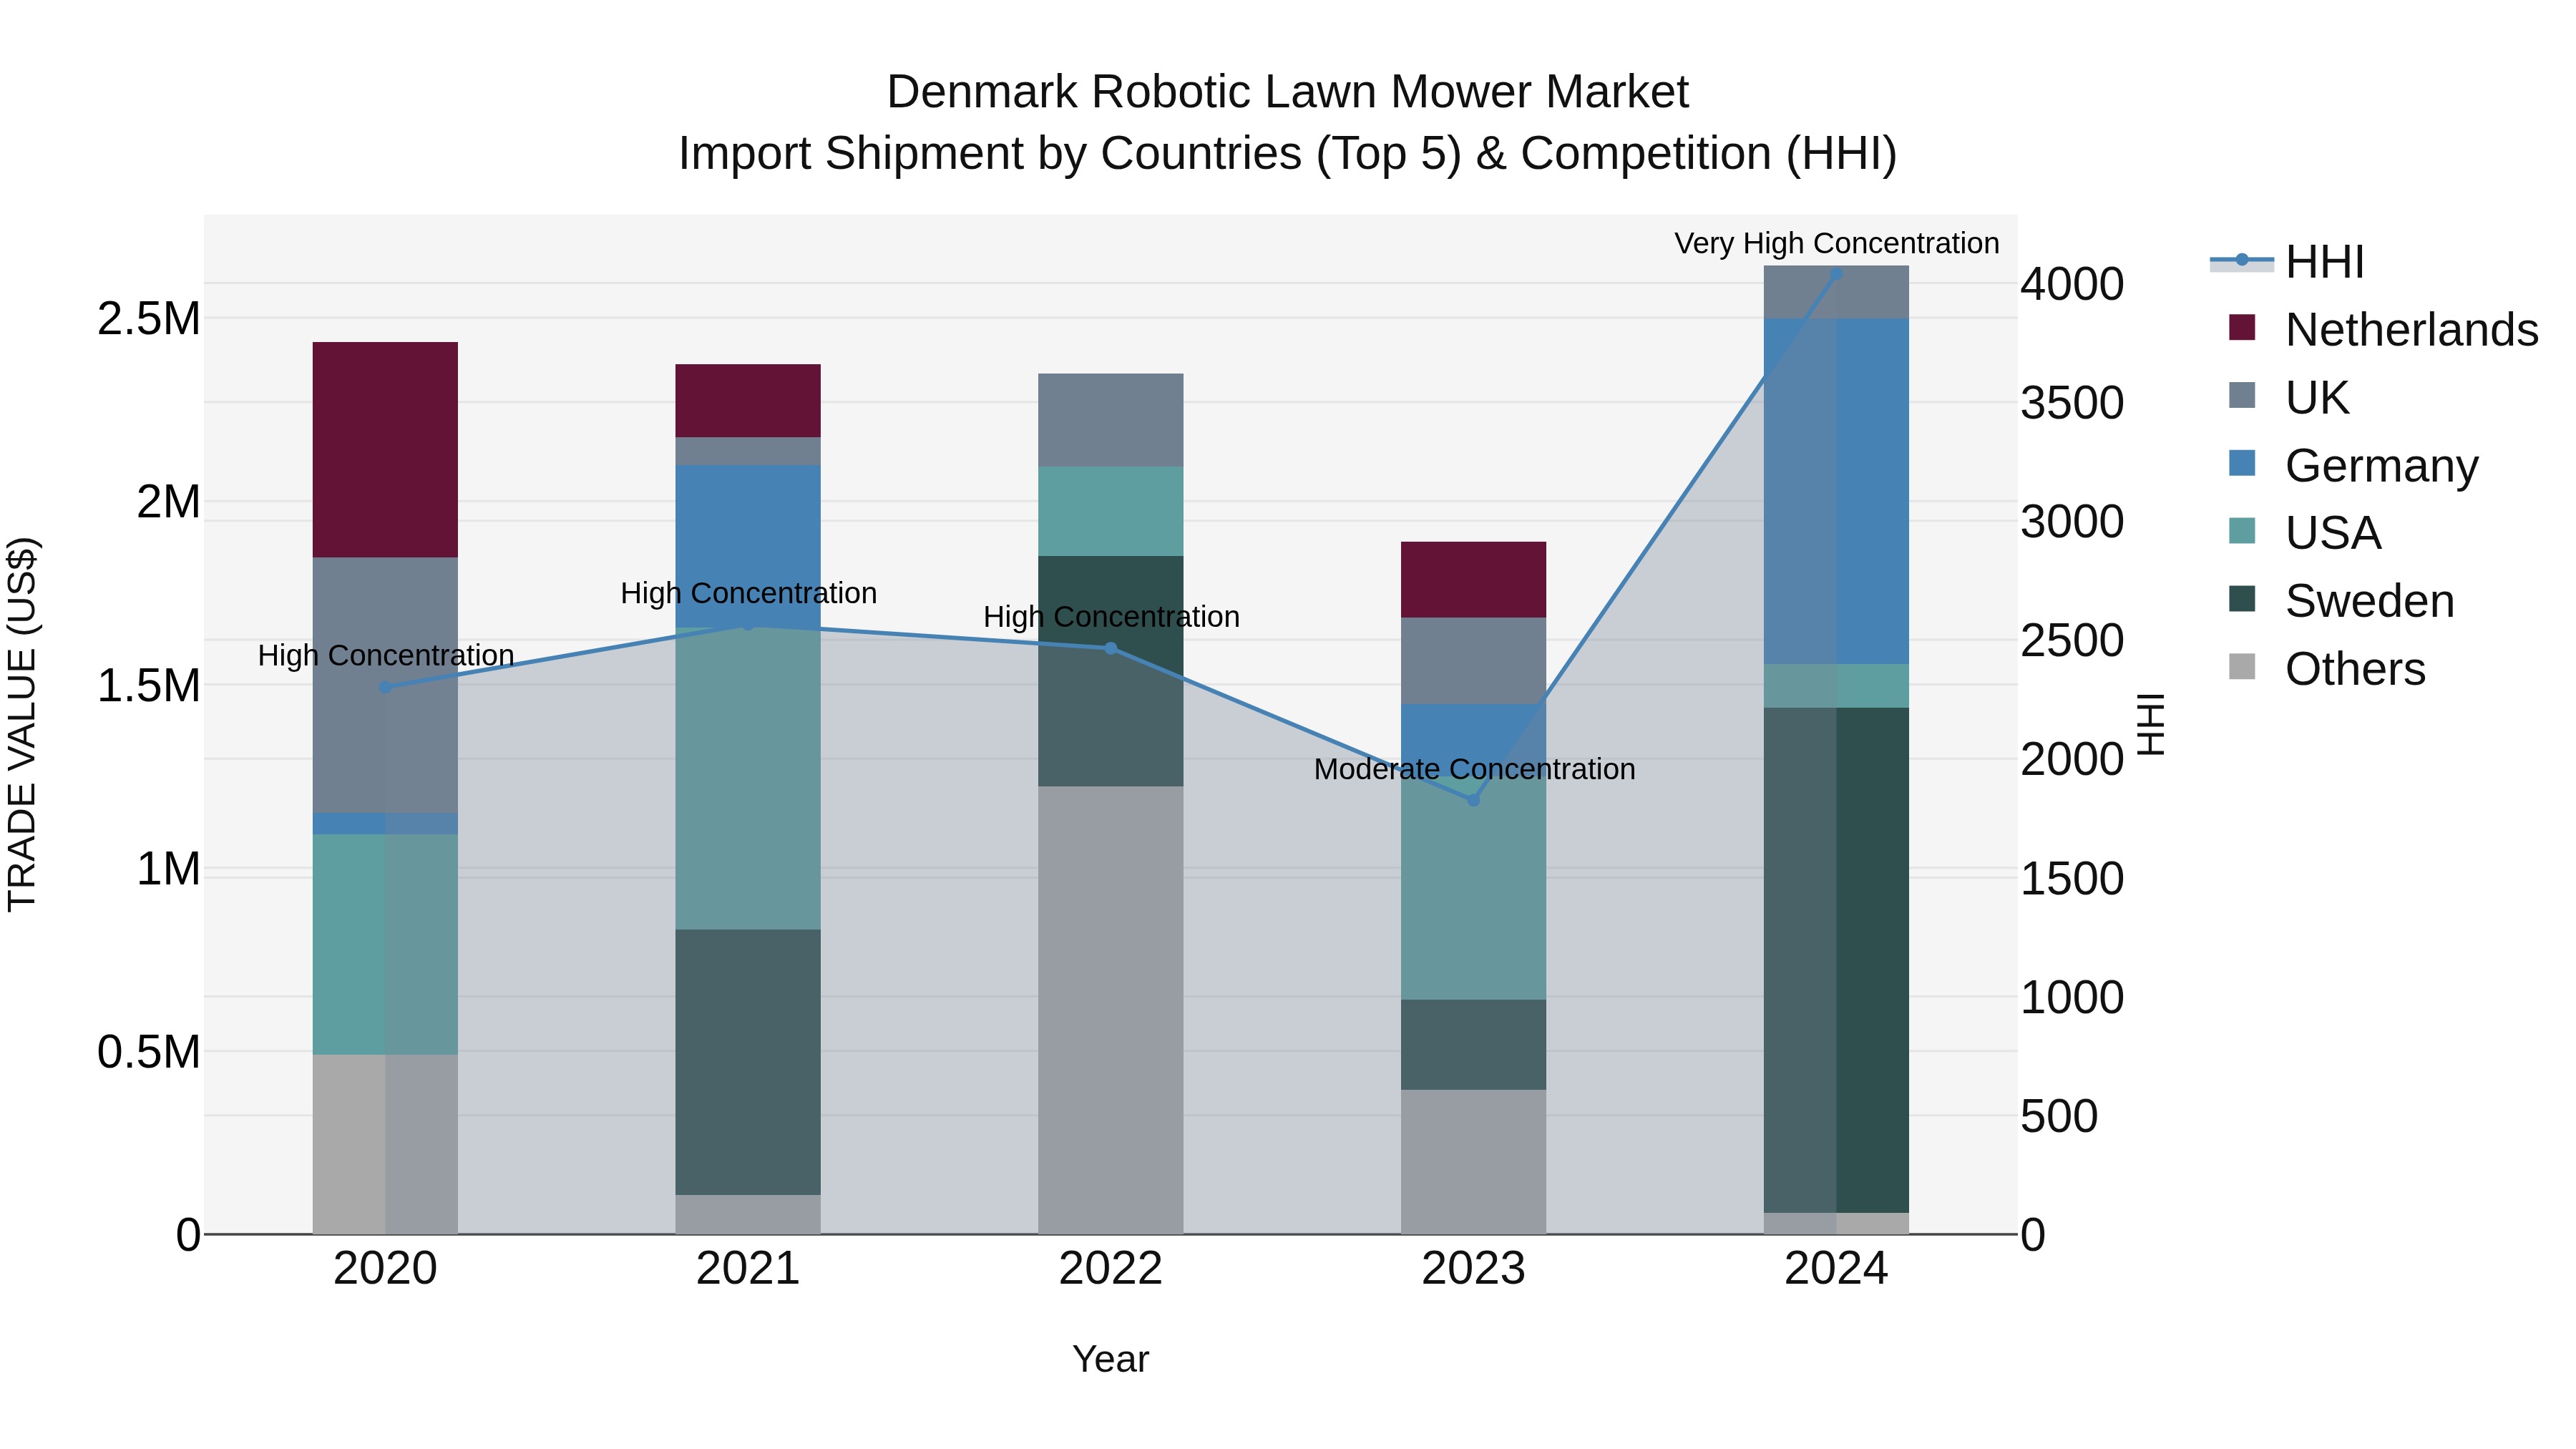This screenshot has width=2576, height=1449.
Task: Toggle Germany legend entry
Action: 2354,466
